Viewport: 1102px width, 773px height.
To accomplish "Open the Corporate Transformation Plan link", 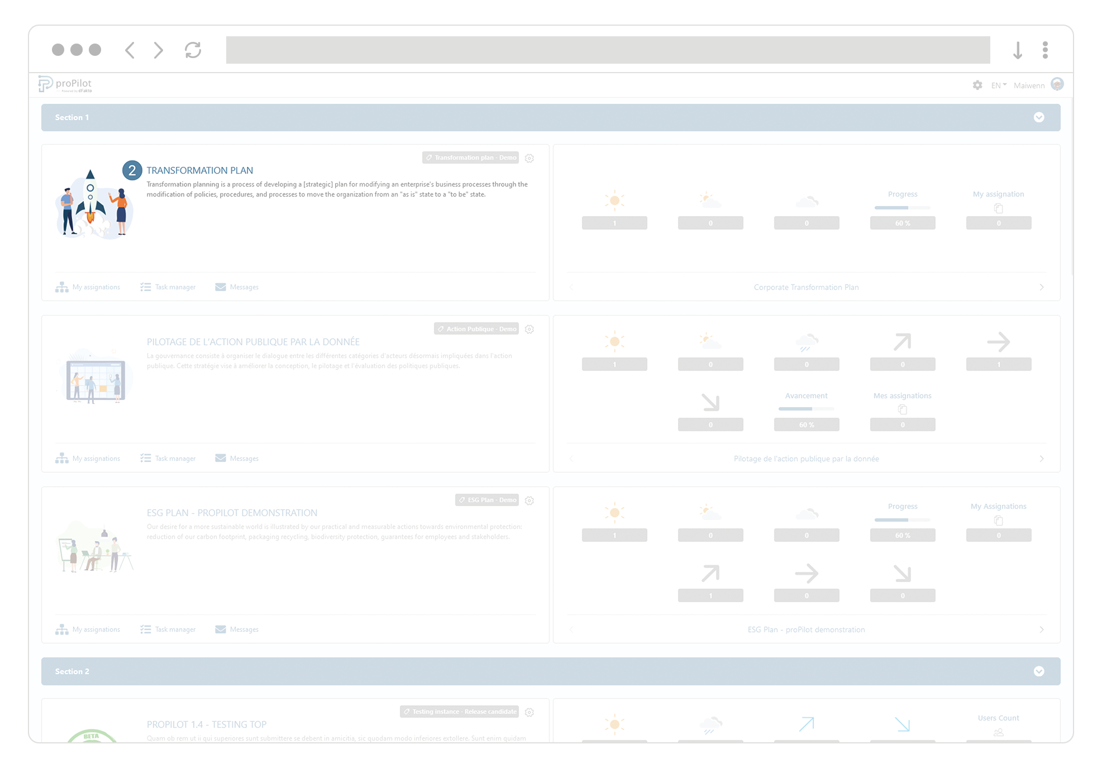I will click(806, 287).
